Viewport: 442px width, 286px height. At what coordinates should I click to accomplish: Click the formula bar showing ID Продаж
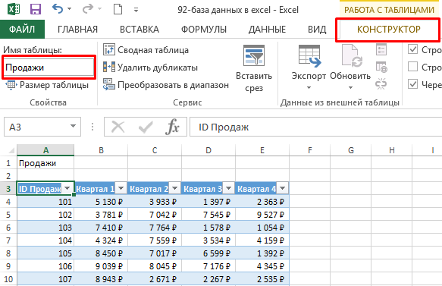(315, 127)
